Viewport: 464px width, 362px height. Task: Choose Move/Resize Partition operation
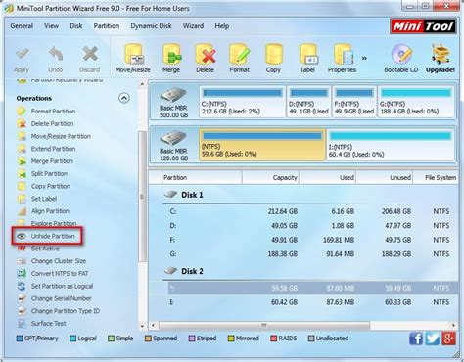coord(61,136)
